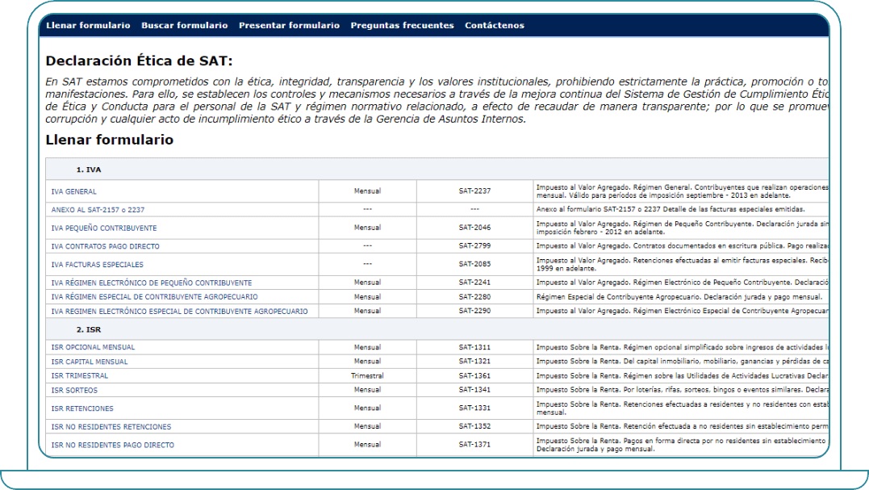Select the SAT-1311 form number cell
The image size is (869, 490).
click(474, 347)
